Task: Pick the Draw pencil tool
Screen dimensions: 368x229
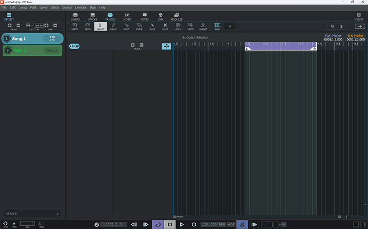Action: click(114, 26)
